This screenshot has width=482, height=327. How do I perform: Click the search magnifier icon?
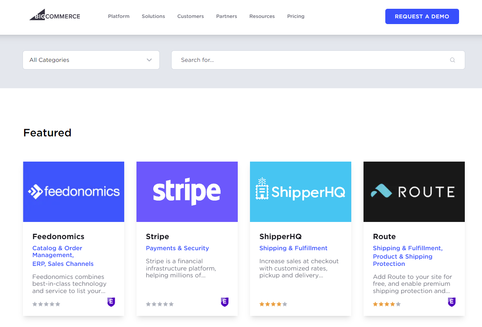[x=453, y=60]
